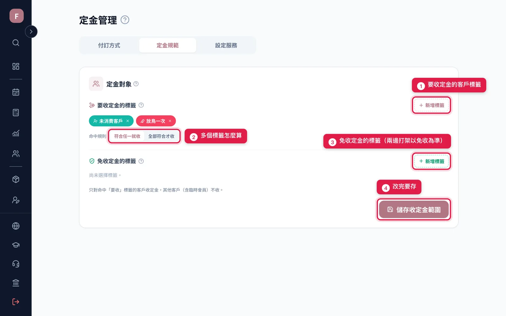Click the F workspace avatar

click(x=16, y=16)
